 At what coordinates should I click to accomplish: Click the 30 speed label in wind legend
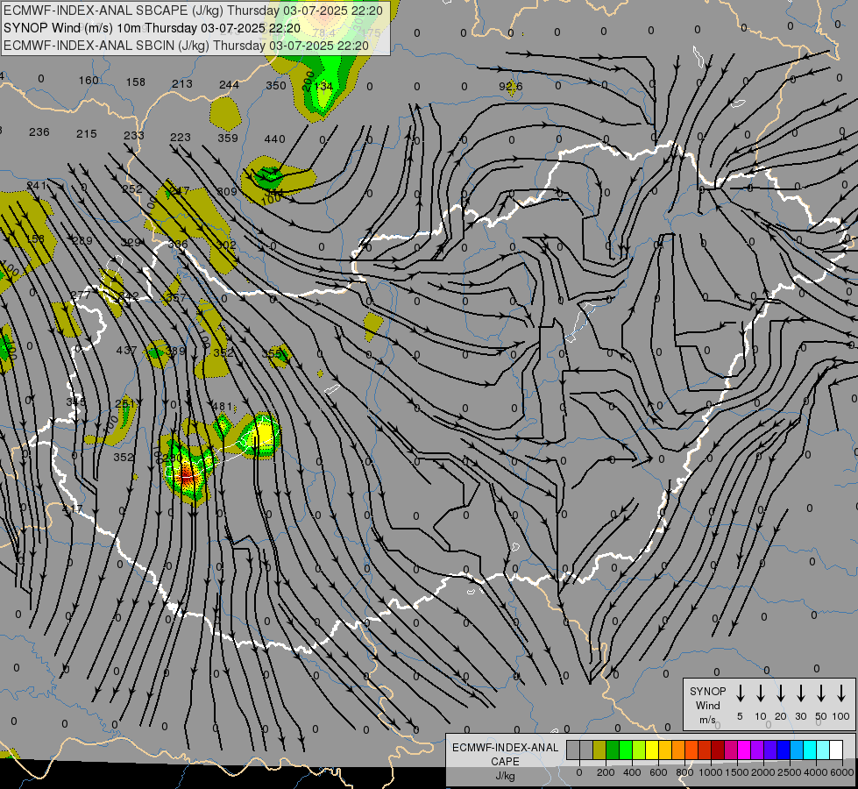pyautogui.click(x=800, y=716)
